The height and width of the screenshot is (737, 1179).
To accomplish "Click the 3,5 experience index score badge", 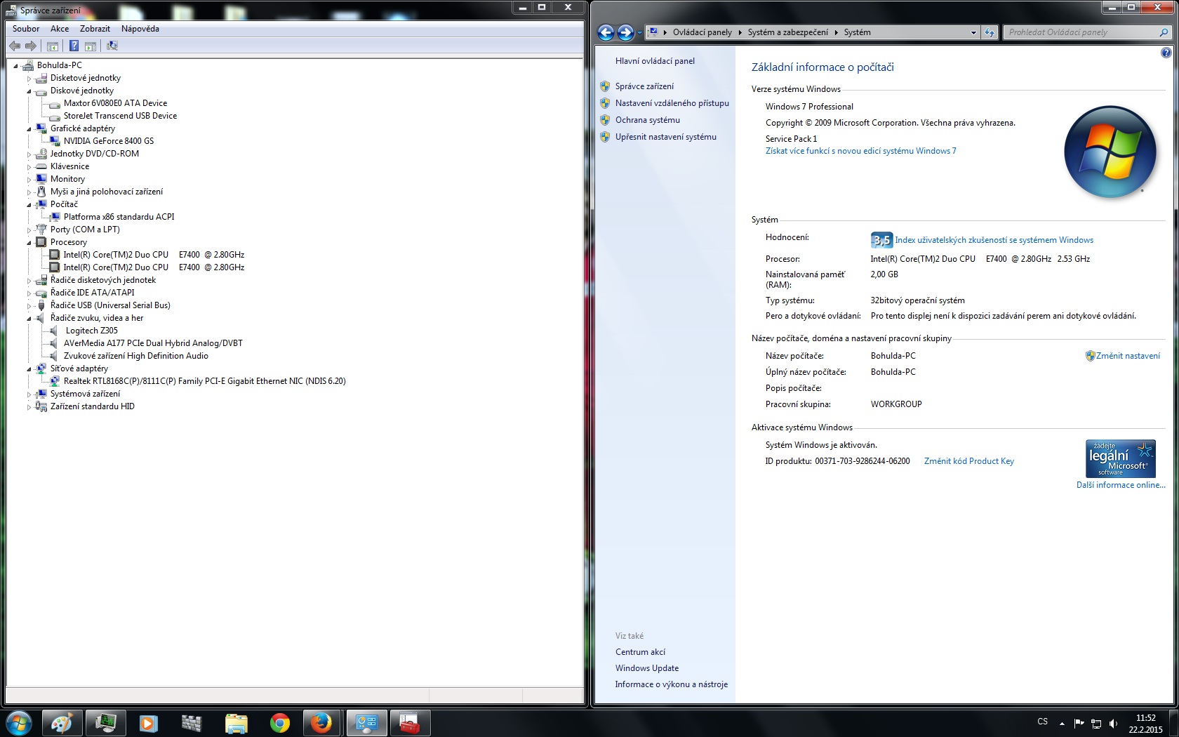I will click(x=881, y=240).
